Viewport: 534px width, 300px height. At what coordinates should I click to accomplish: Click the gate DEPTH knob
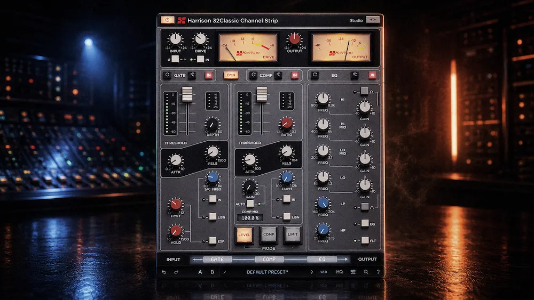tap(212, 124)
